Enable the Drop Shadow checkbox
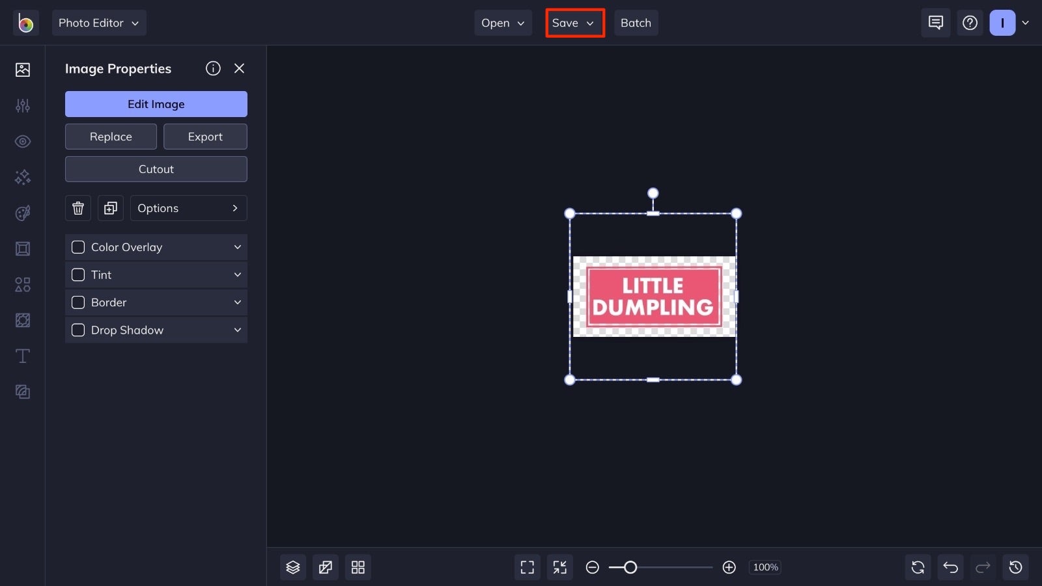Image resolution: width=1042 pixels, height=586 pixels. 77,330
